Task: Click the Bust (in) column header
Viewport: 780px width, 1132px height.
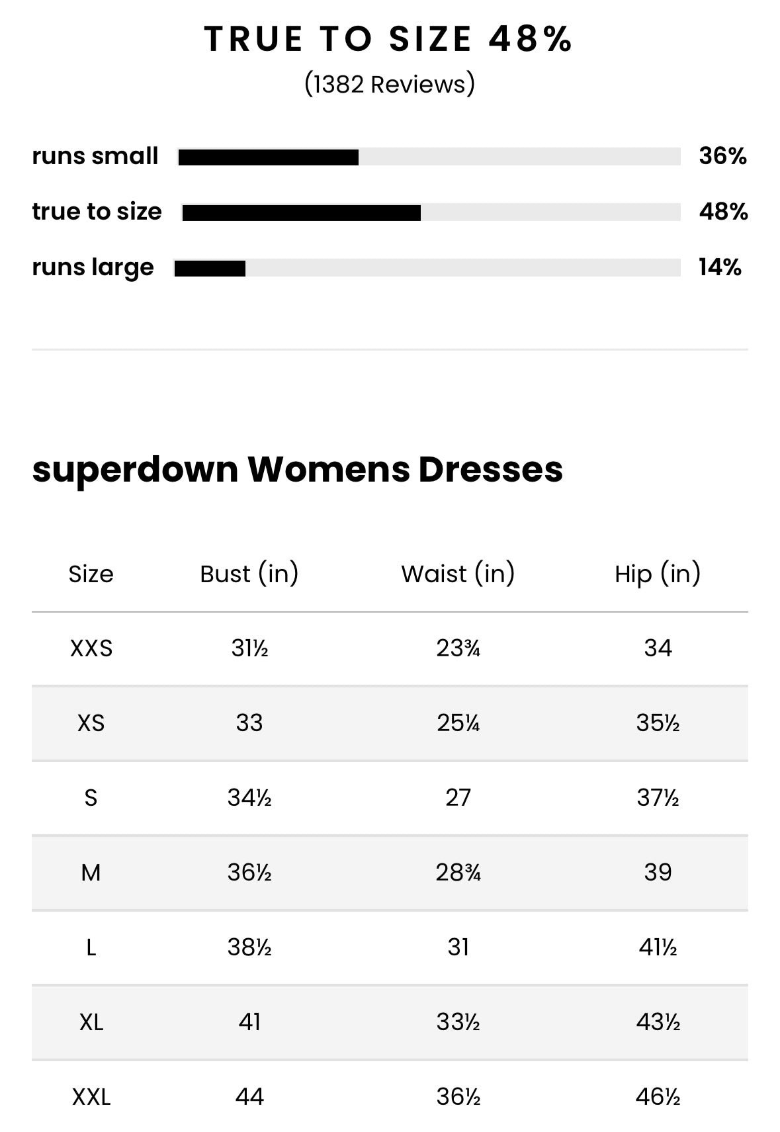Action: pos(249,574)
